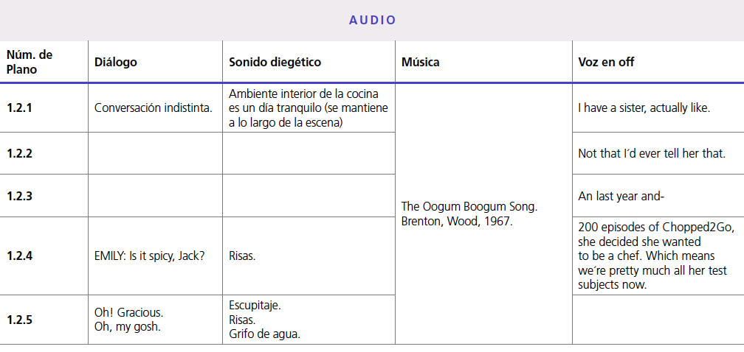Click shot number 1.2.5 cell

point(20,320)
